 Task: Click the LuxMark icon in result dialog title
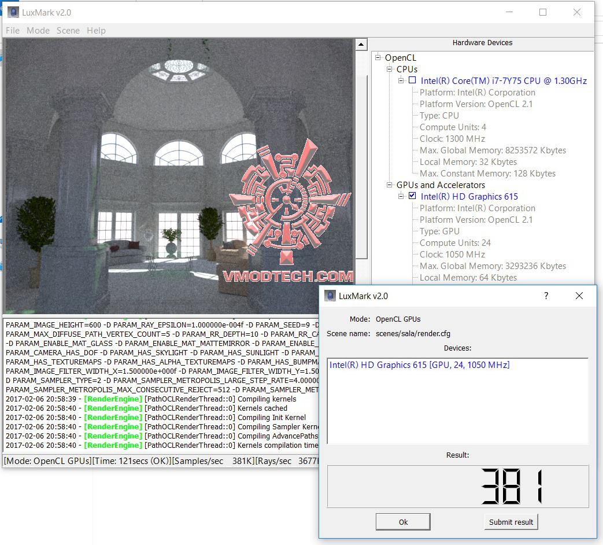pyautogui.click(x=330, y=296)
